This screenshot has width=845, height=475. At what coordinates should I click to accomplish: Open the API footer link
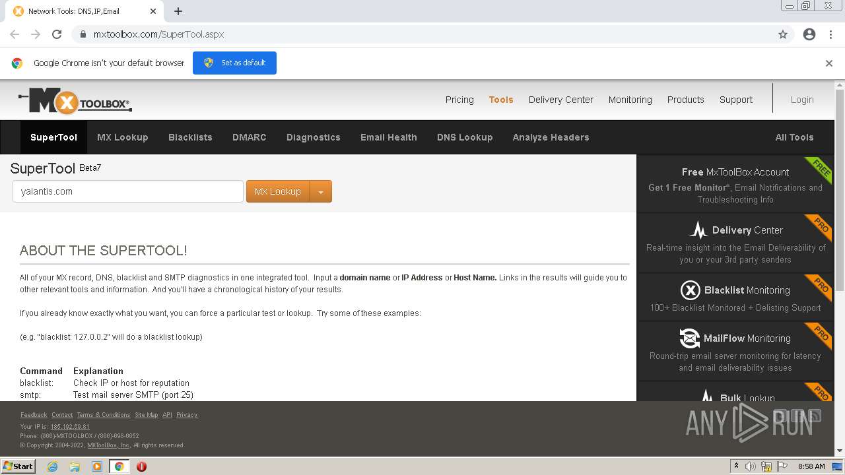tap(167, 415)
